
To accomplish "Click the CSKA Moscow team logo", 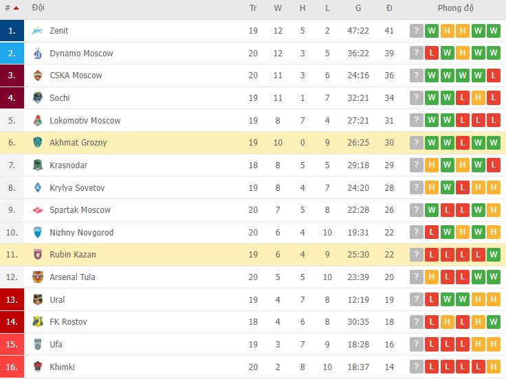I will pos(37,76).
